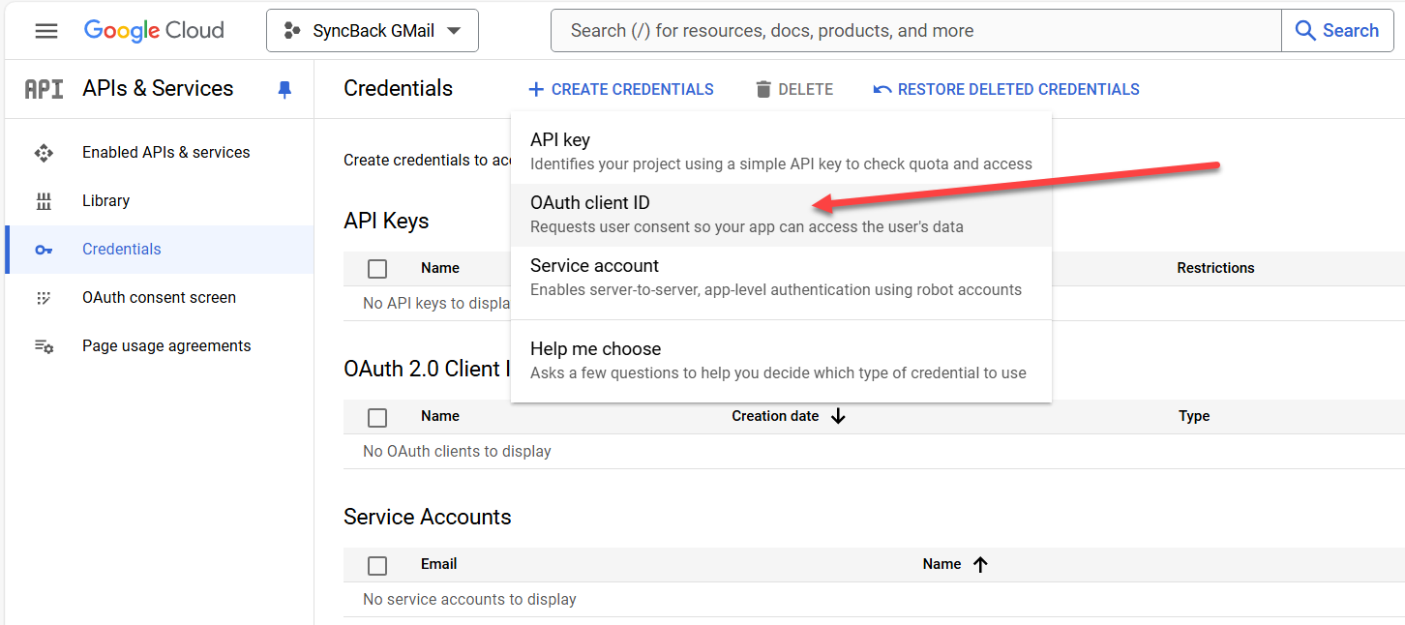Open OAuth consent screen page

click(x=160, y=298)
